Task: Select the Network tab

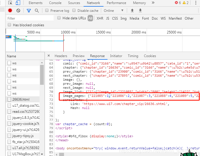Action: click(93, 3)
